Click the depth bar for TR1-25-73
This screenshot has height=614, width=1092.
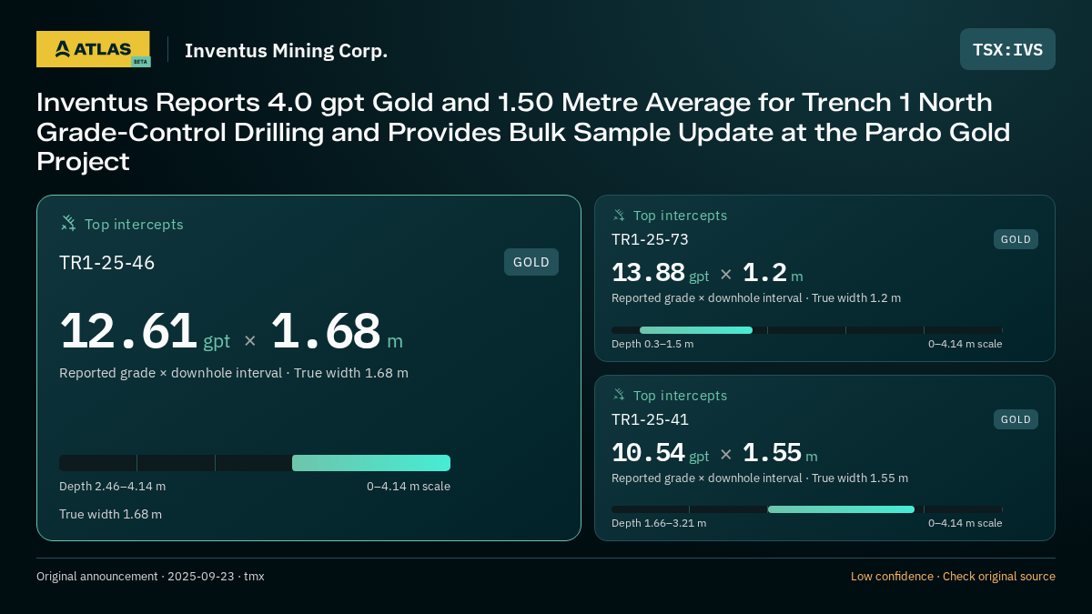(807, 330)
